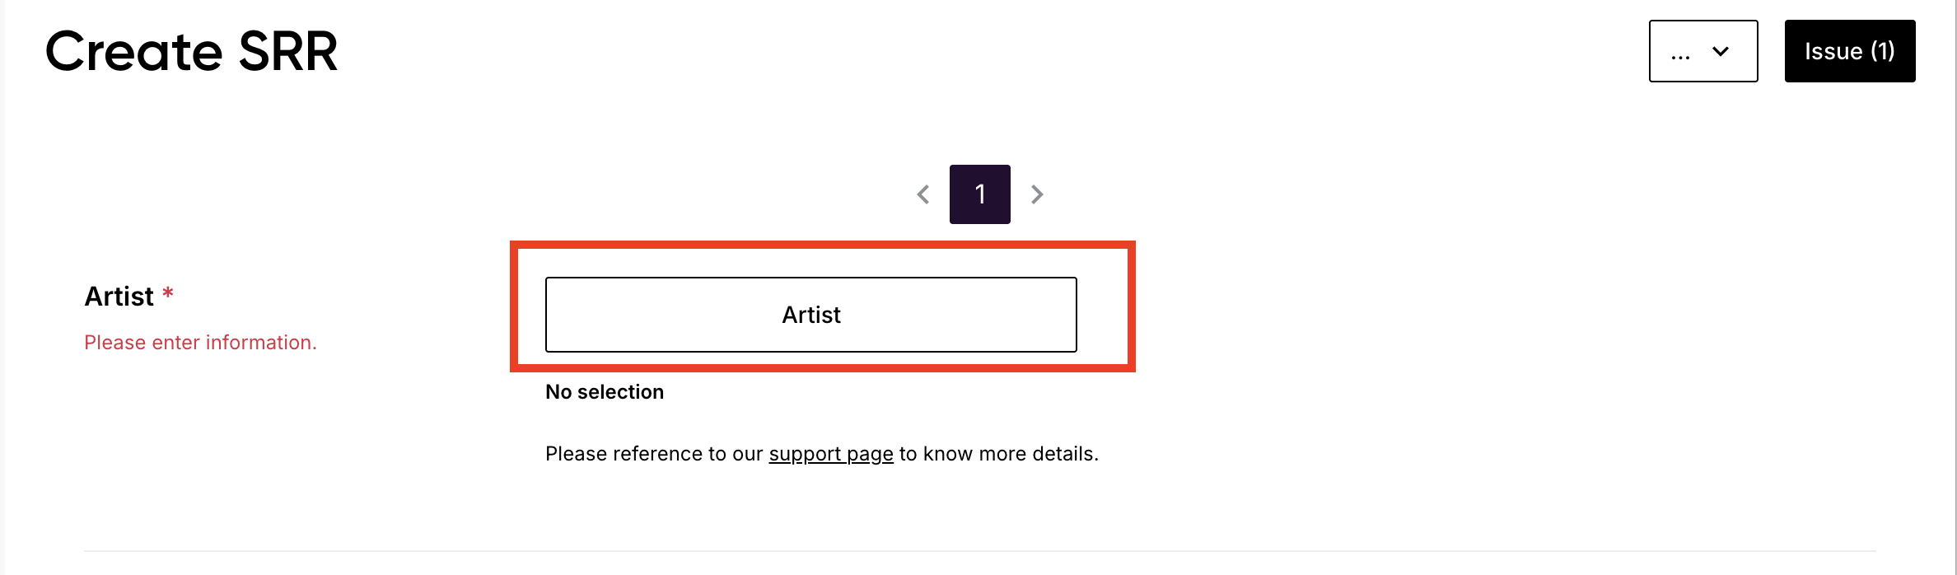The image size is (1957, 575).
Task: Go to the next page arrow
Action: pyautogui.click(x=1037, y=194)
